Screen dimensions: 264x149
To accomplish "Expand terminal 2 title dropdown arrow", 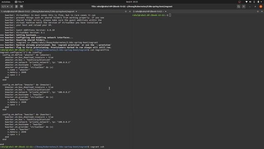I will point(166,12).
